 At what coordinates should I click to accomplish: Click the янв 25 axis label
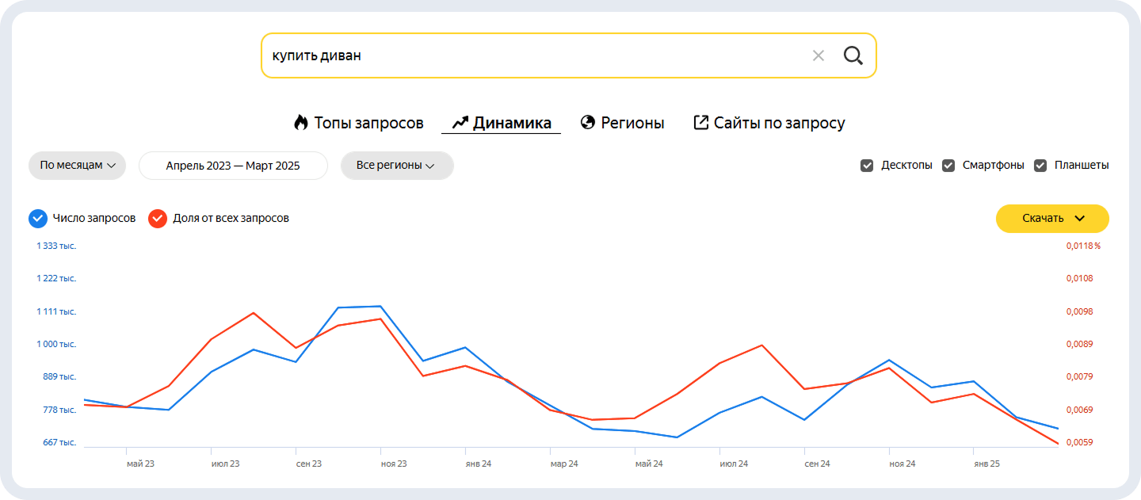[986, 464]
